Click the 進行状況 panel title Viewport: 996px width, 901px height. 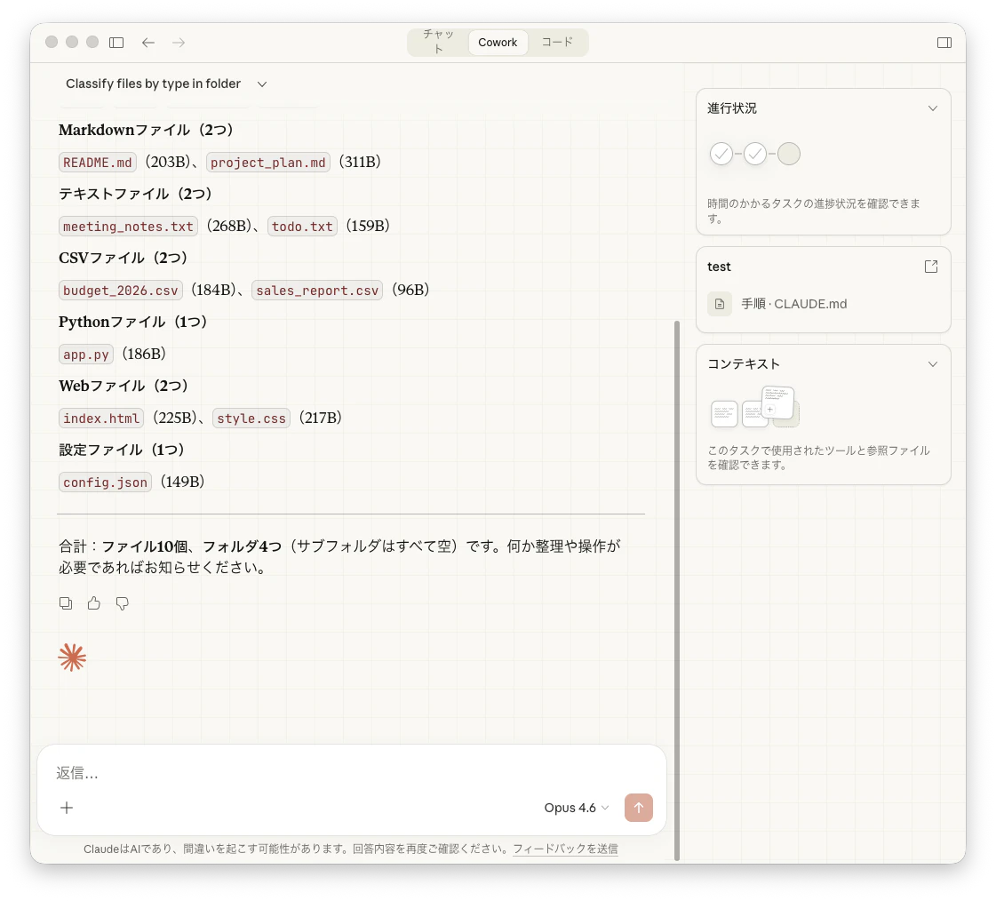(x=732, y=108)
